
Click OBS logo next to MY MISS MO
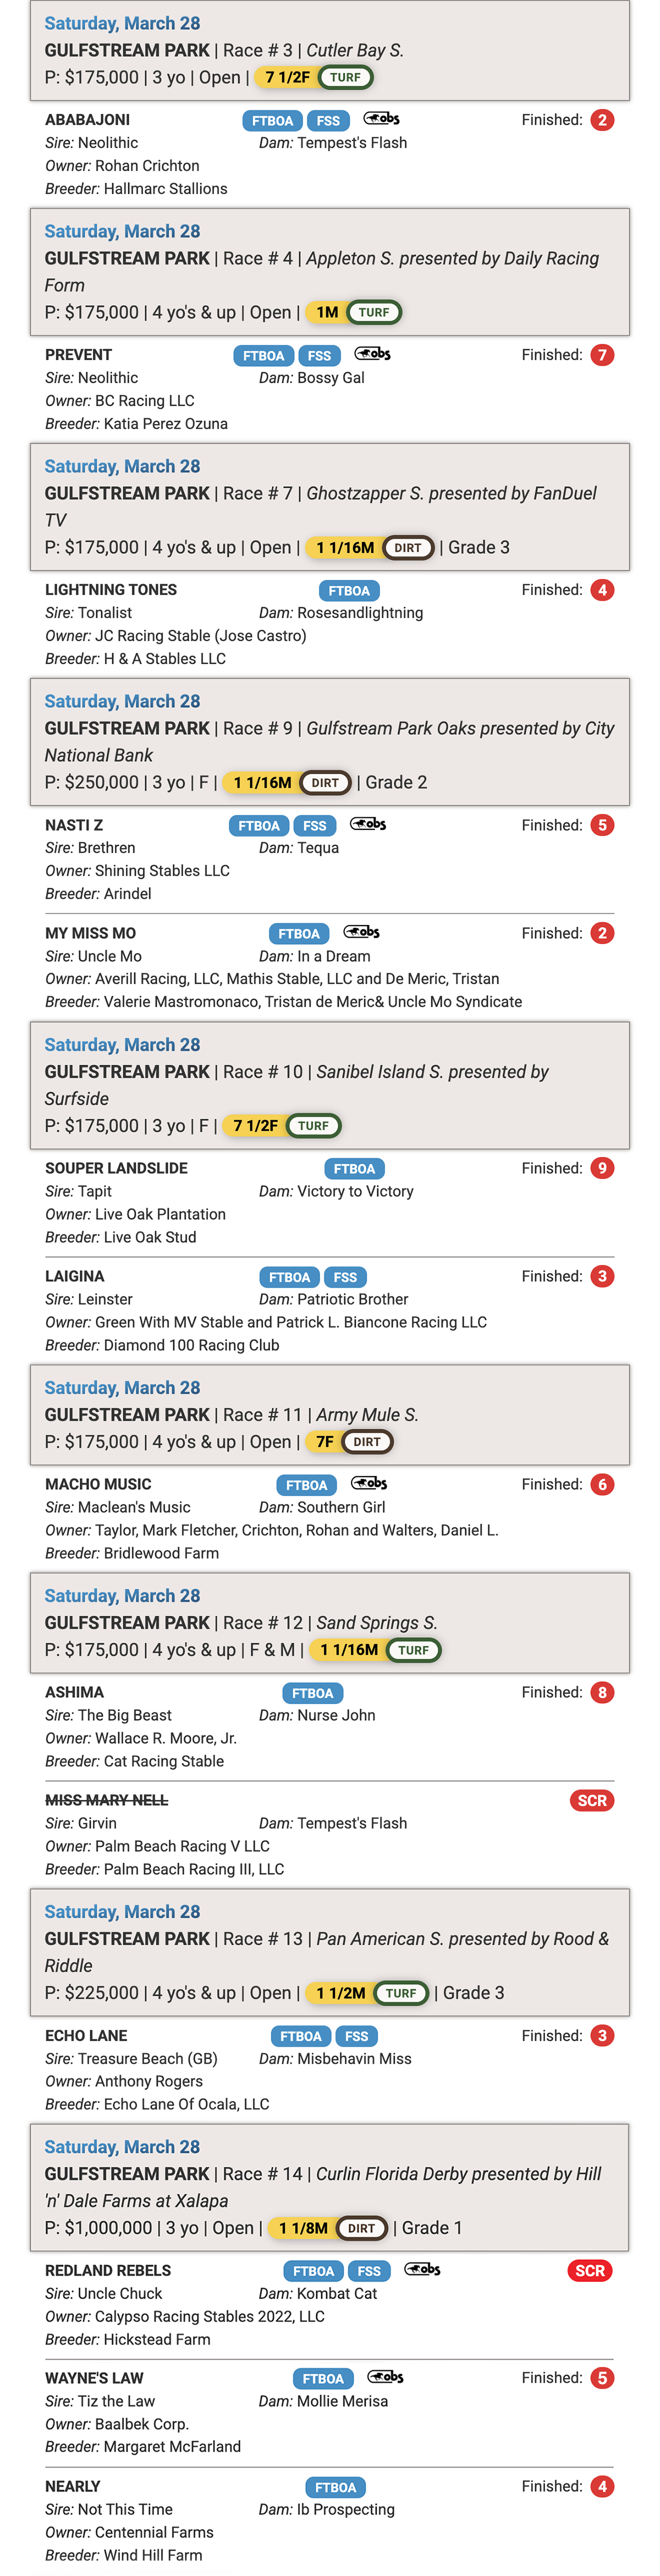pyautogui.click(x=361, y=932)
